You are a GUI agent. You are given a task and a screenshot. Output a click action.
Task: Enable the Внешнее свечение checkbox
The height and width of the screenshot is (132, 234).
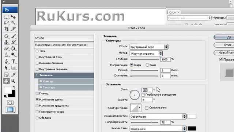37,63
